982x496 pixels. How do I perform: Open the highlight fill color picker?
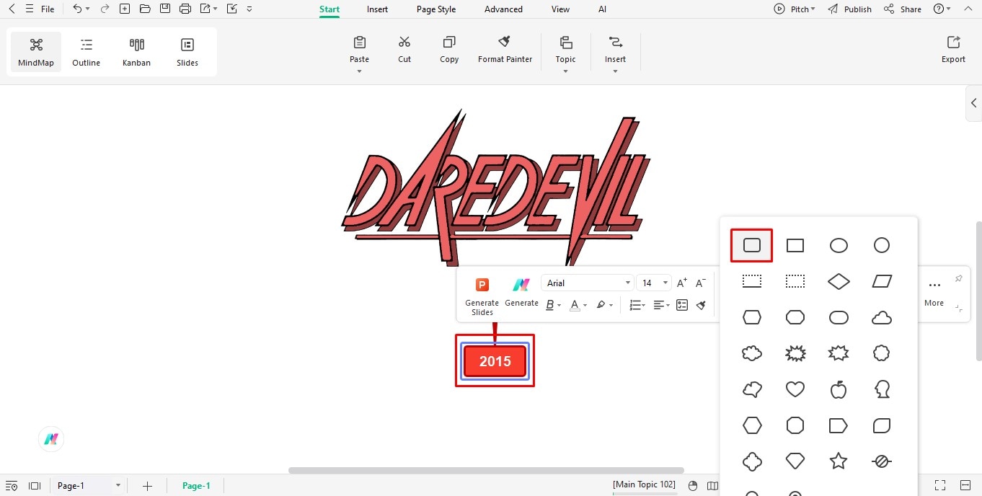(604, 305)
